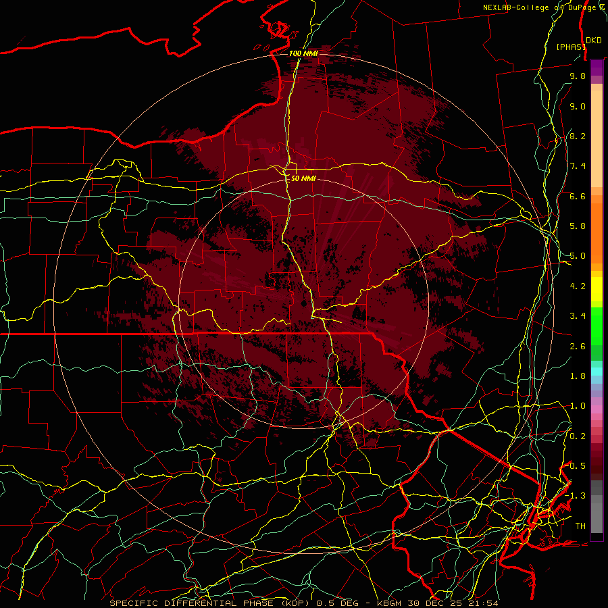
Task: Click the 1.0 value on the color scale
Action: [578, 406]
